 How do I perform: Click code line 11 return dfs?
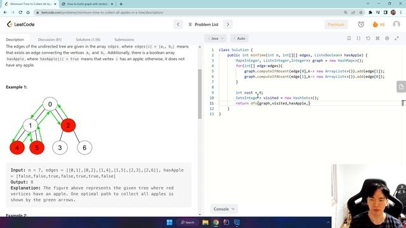pos(273,103)
